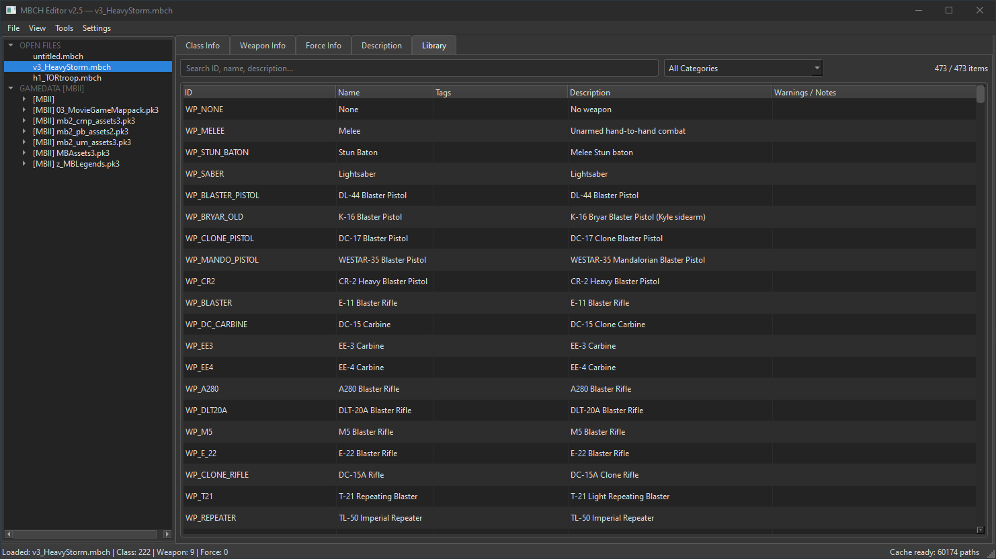This screenshot has height=559, width=996.
Task: Select the WP_MANDO_PISTOL ID cell
Action: [259, 260]
